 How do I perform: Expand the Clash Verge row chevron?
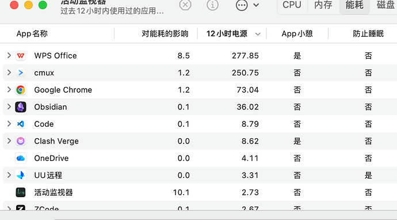(9, 141)
